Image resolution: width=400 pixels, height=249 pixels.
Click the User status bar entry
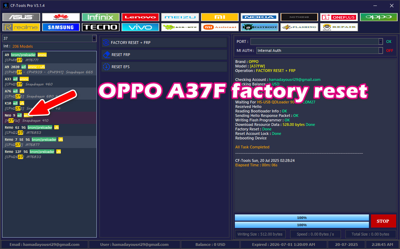(134, 245)
